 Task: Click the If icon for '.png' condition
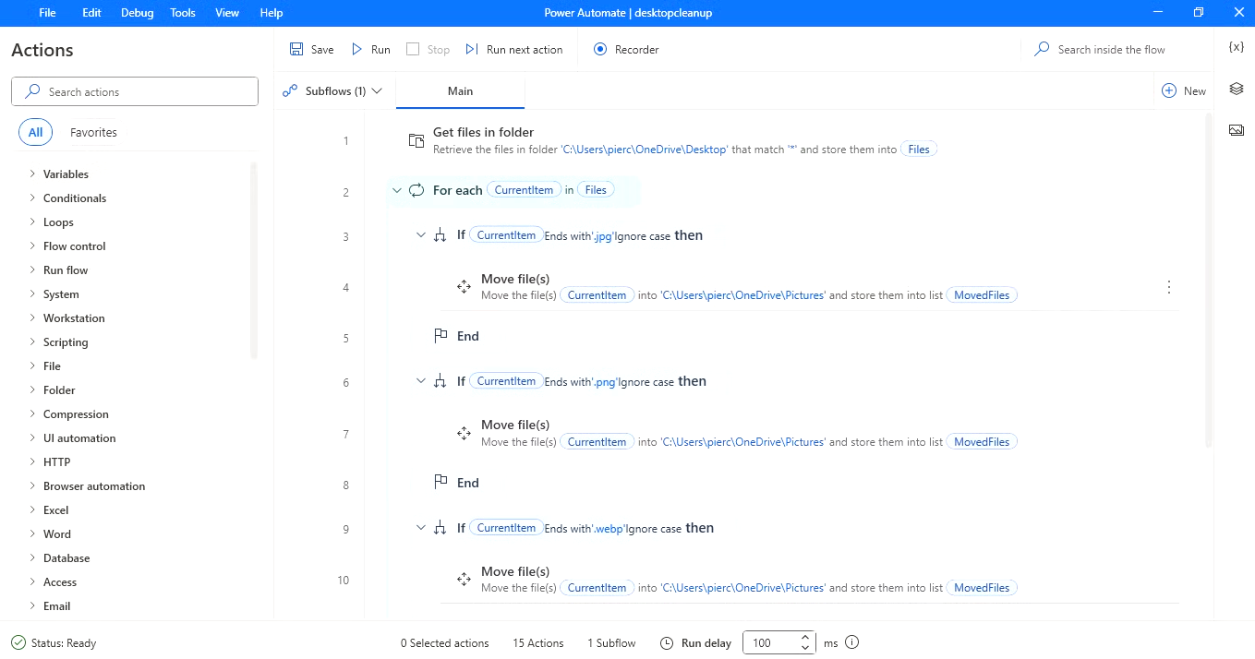pyautogui.click(x=440, y=381)
